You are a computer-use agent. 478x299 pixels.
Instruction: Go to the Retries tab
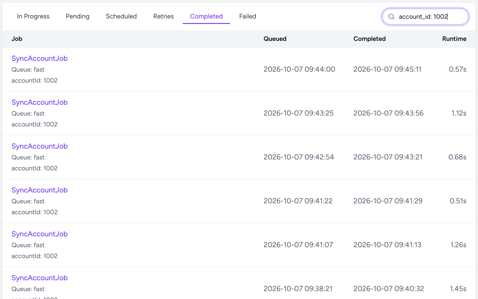point(163,16)
